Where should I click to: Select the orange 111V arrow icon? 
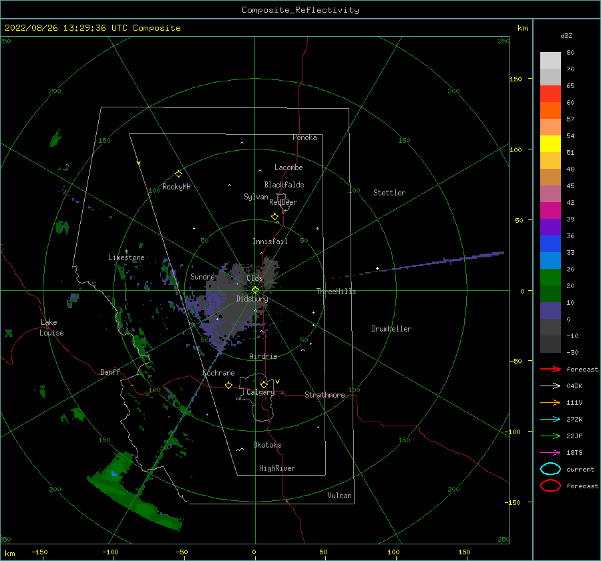[x=550, y=402]
